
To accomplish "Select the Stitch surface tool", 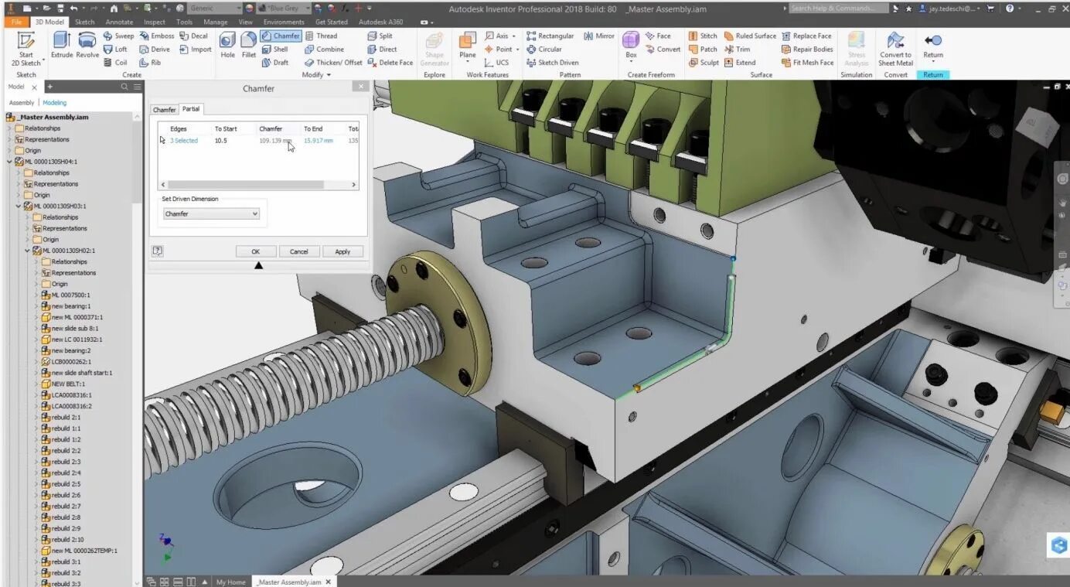I will click(703, 36).
